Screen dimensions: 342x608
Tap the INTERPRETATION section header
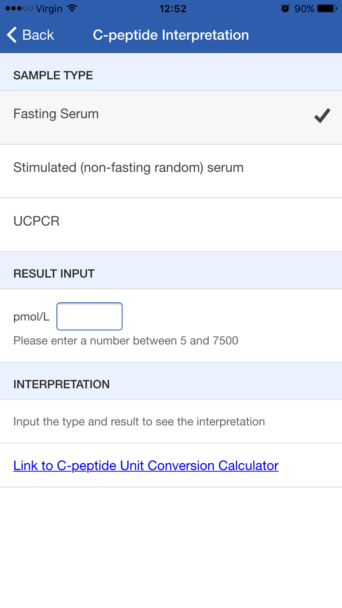coord(62,384)
